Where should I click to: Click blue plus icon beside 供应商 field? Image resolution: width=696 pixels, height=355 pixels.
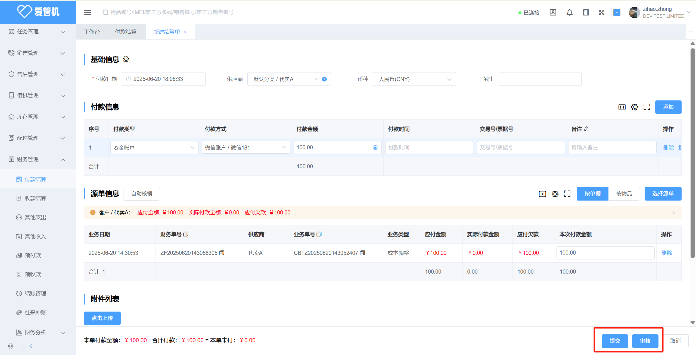(x=324, y=79)
